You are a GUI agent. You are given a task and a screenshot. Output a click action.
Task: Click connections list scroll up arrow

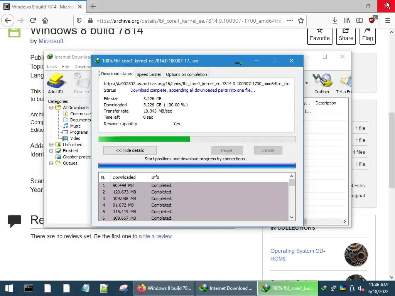click(292, 176)
